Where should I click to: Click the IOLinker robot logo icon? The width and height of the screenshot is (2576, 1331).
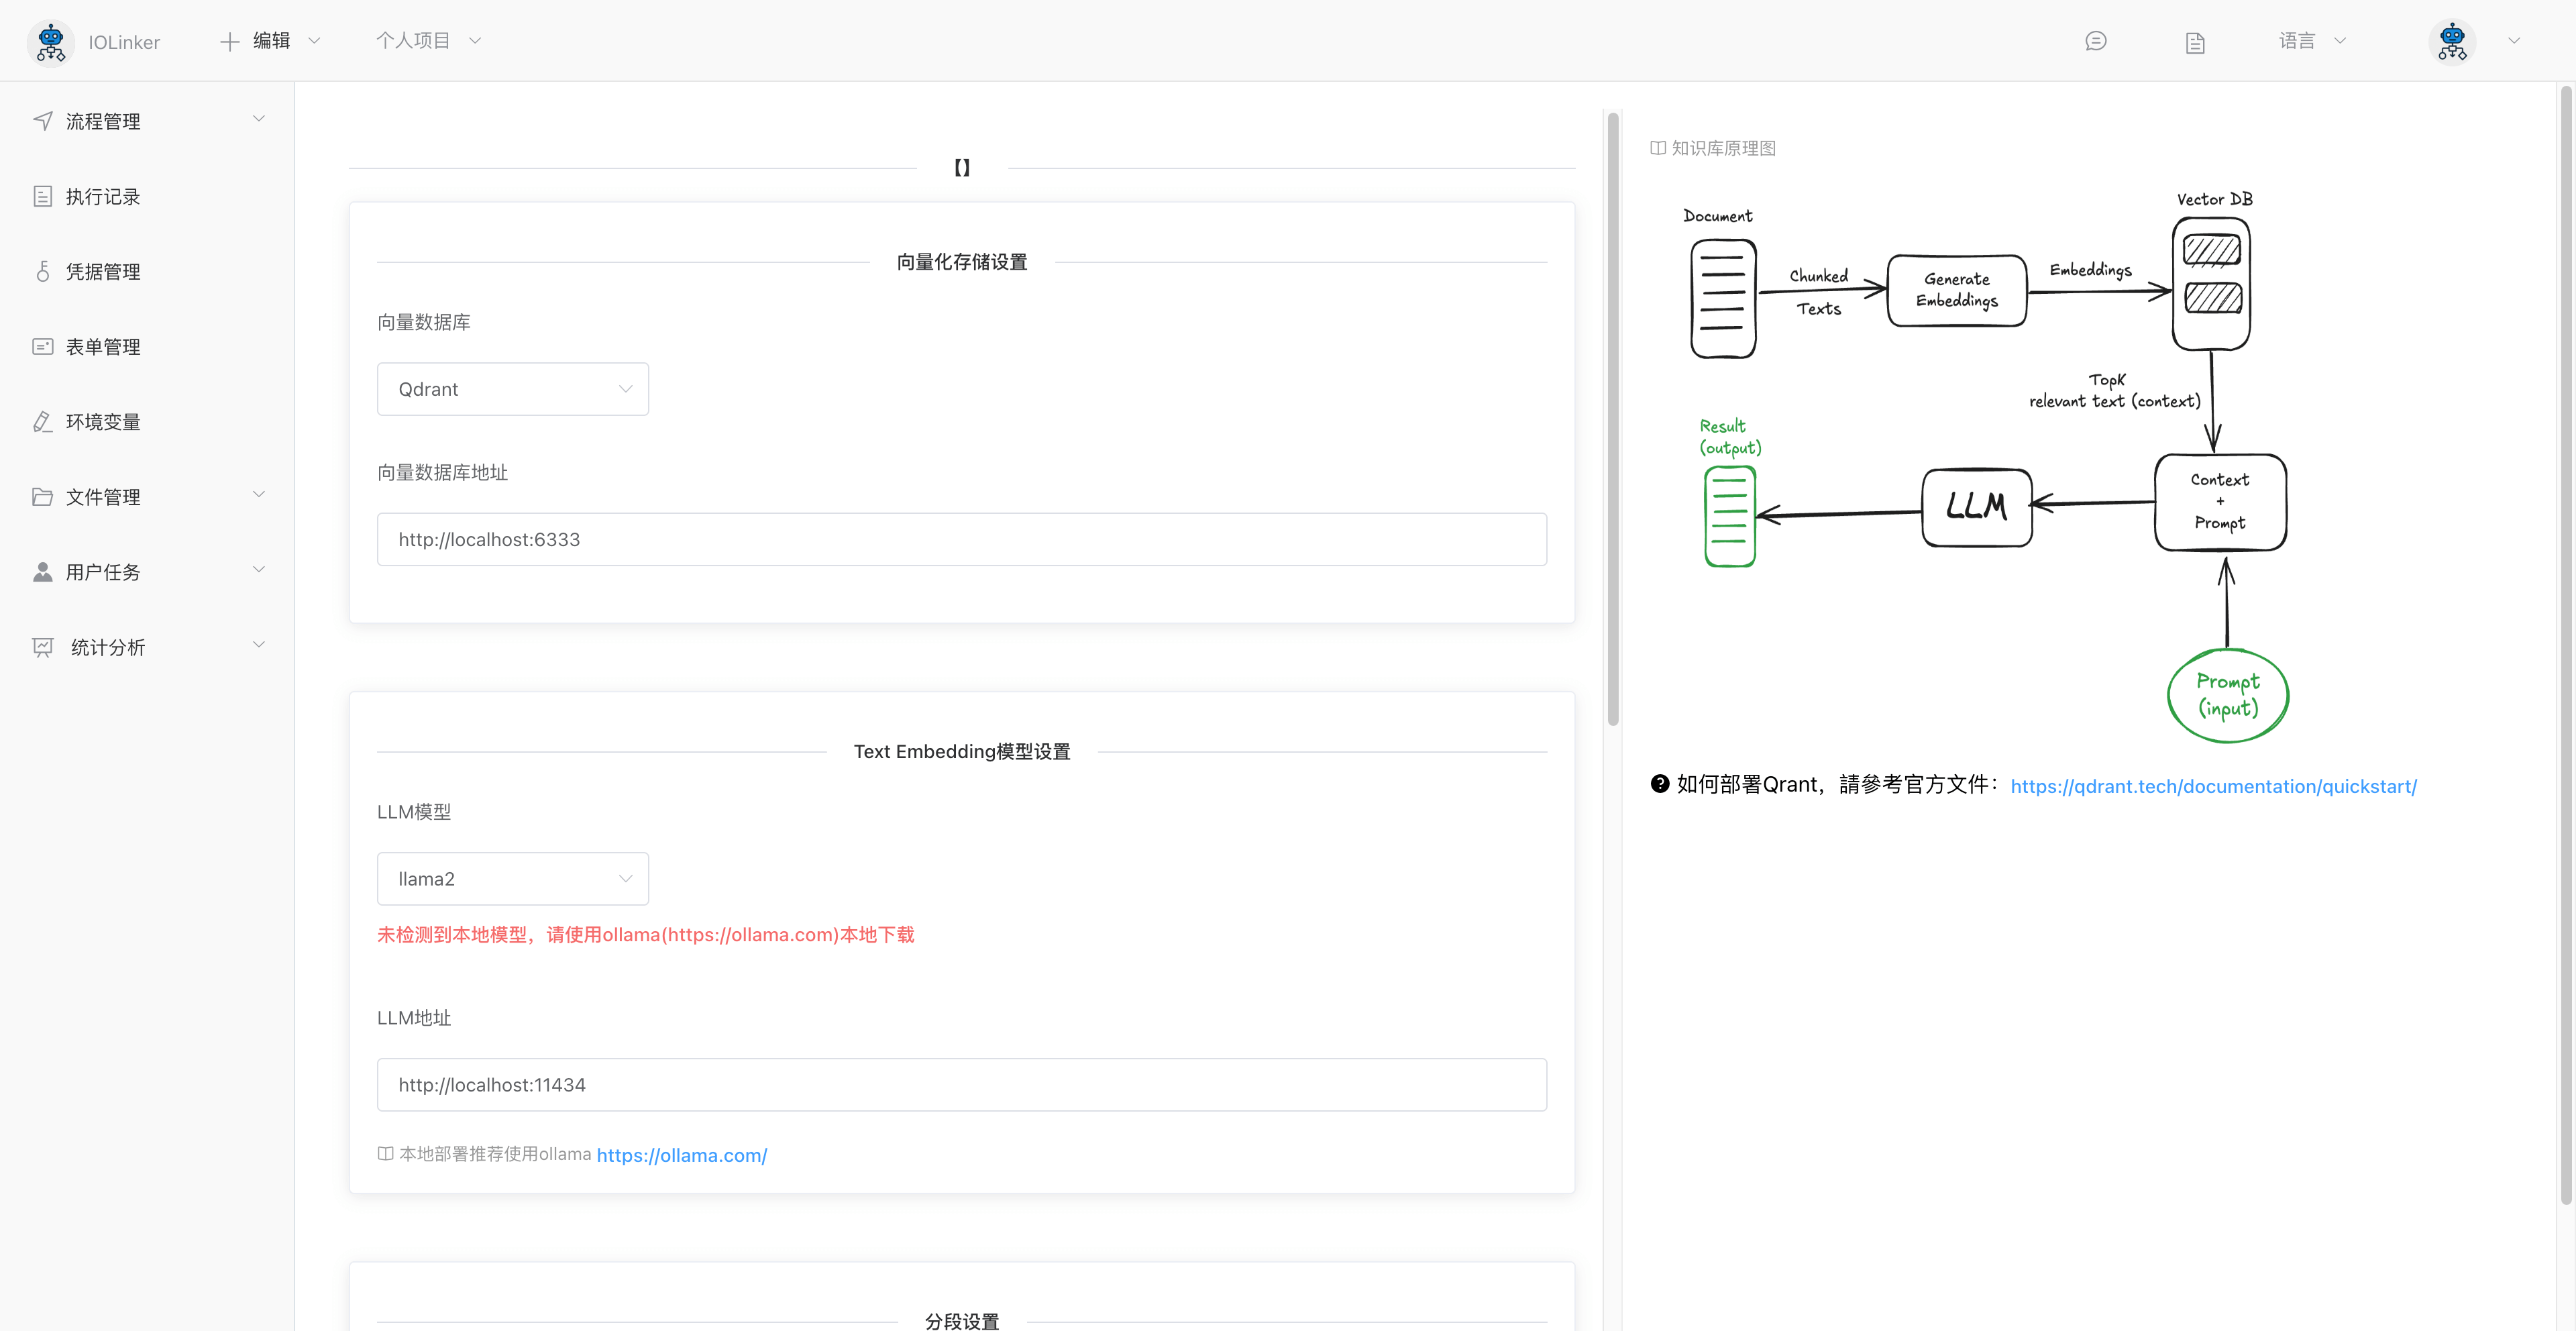(x=50, y=42)
